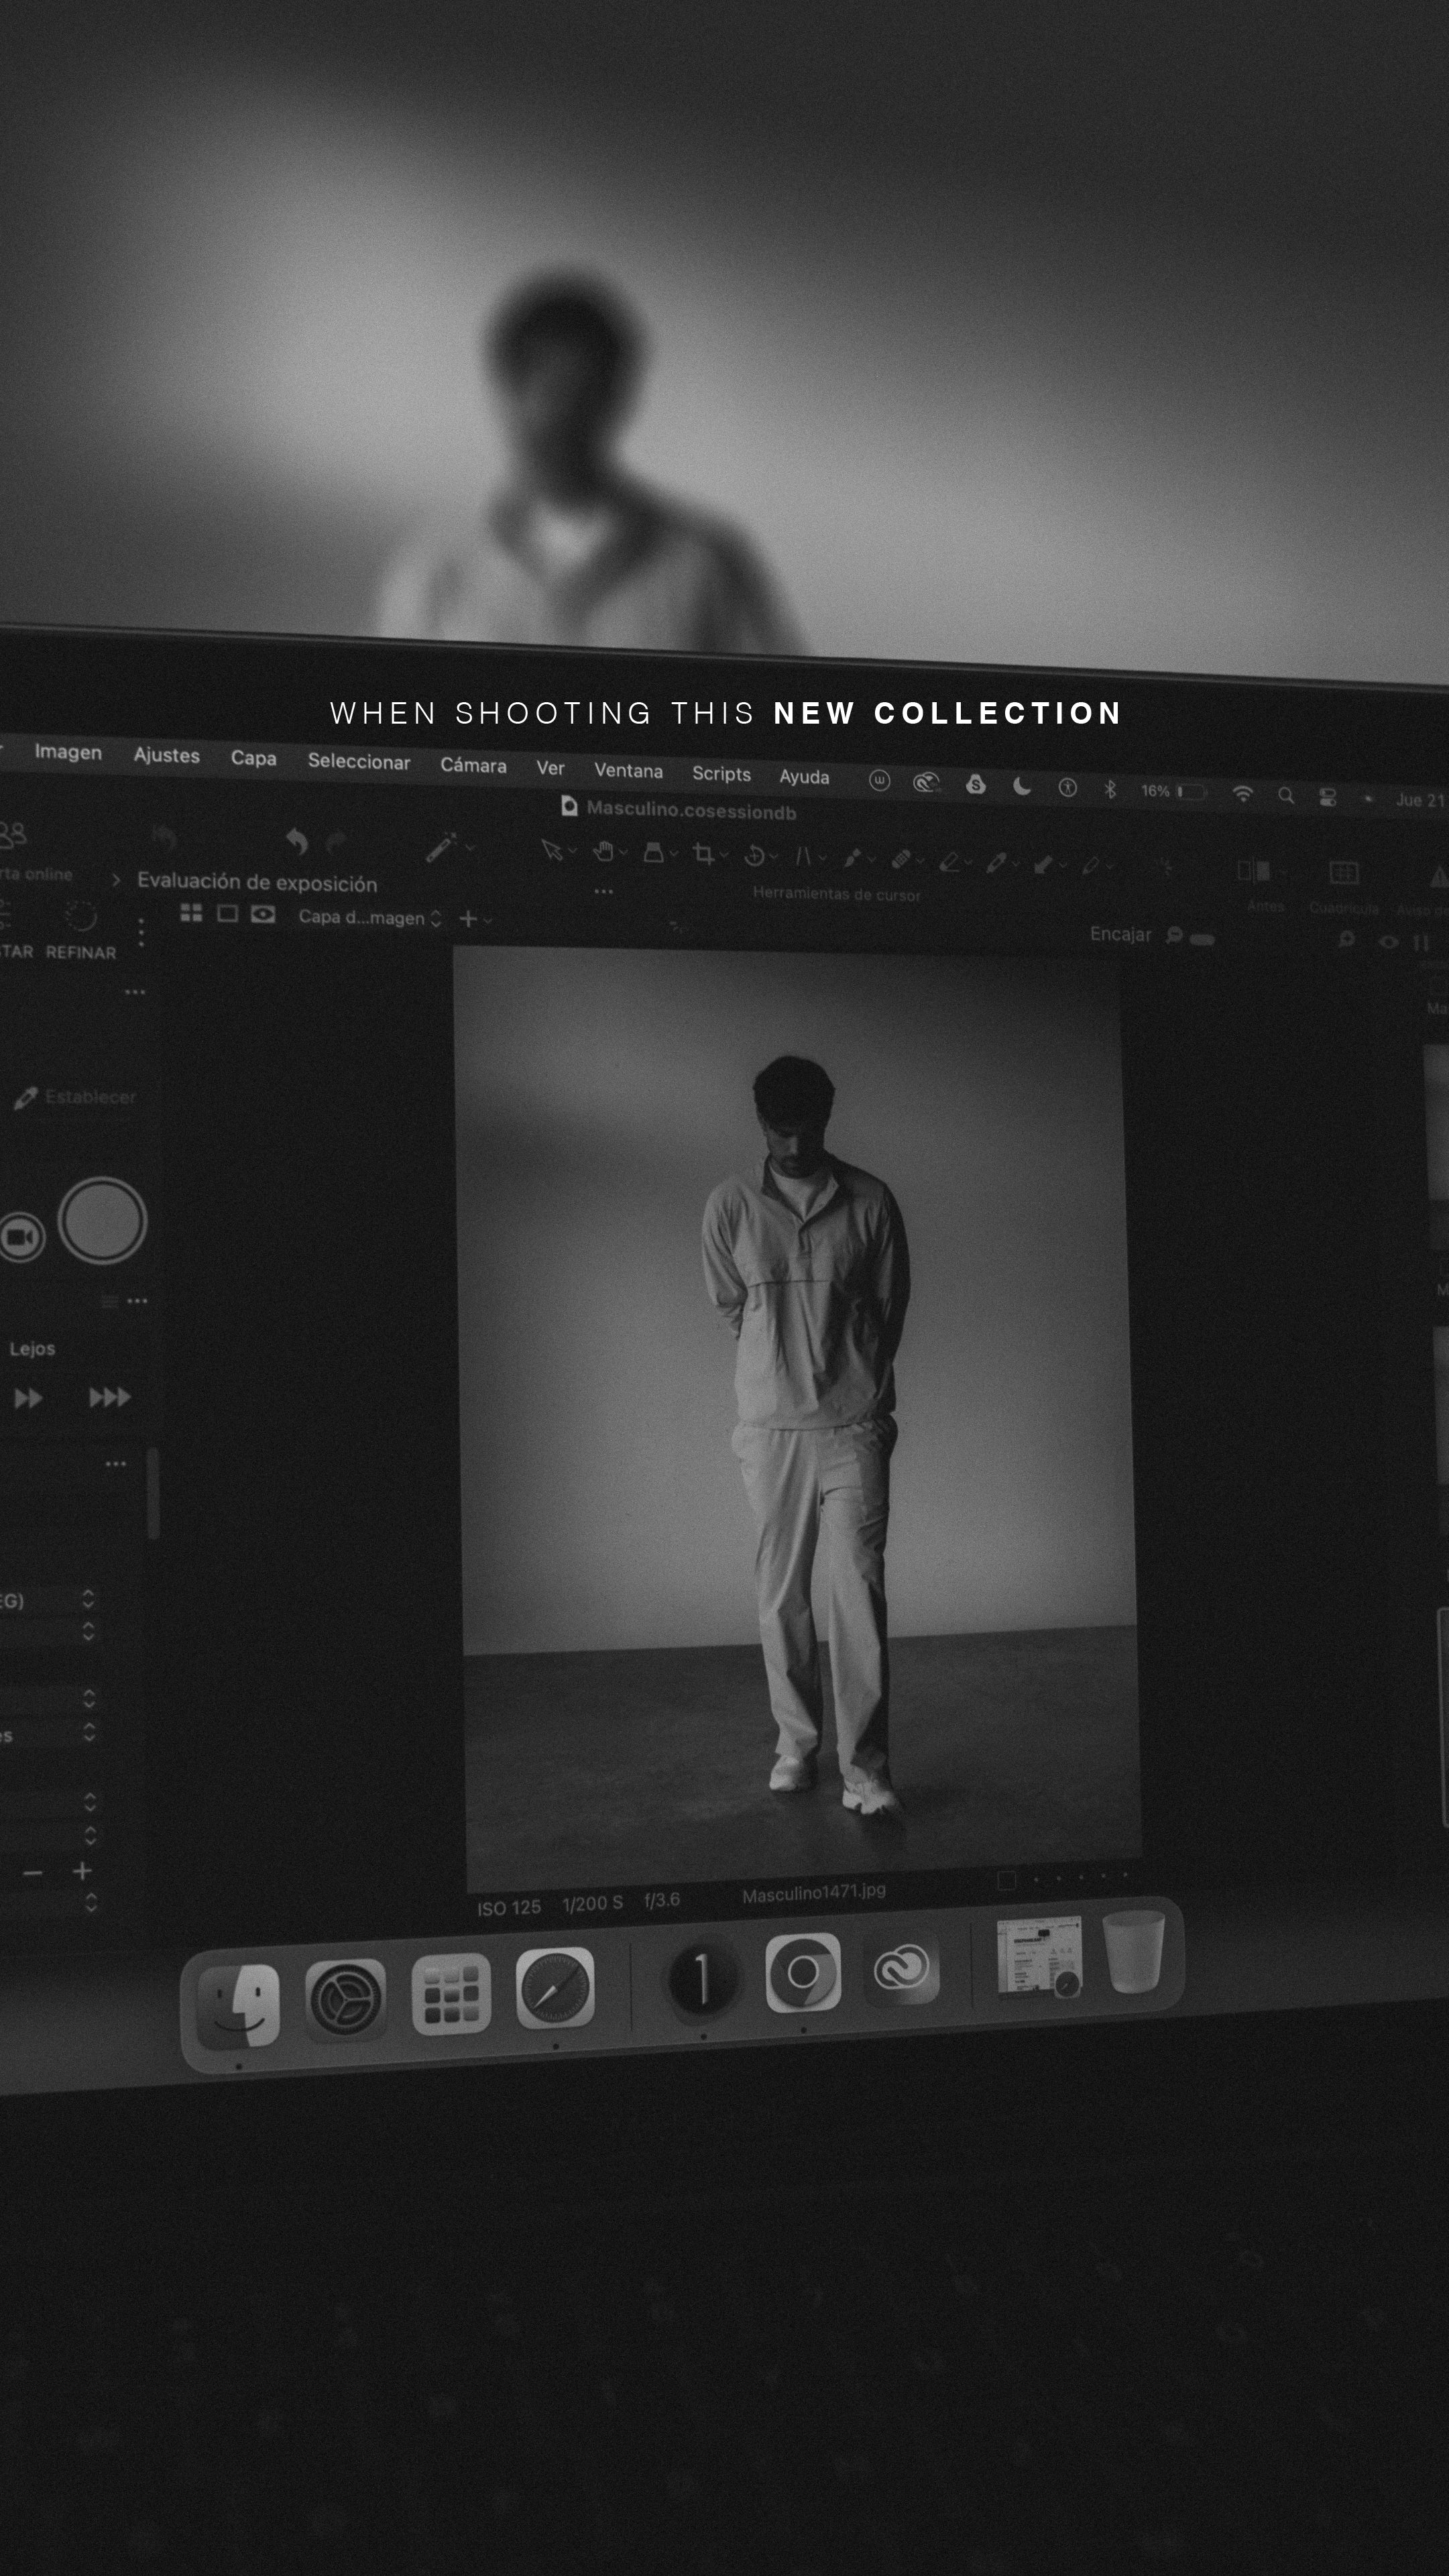Click the Antes before/after icon
The height and width of the screenshot is (2576, 1449).
pos(1254,871)
